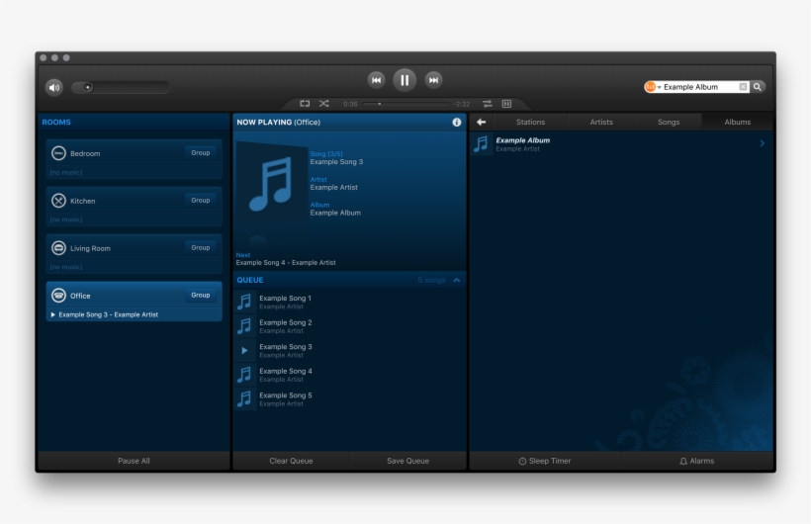This screenshot has width=811, height=524.
Task: Toggle shuffle mode
Action: [x=323, y=104]
